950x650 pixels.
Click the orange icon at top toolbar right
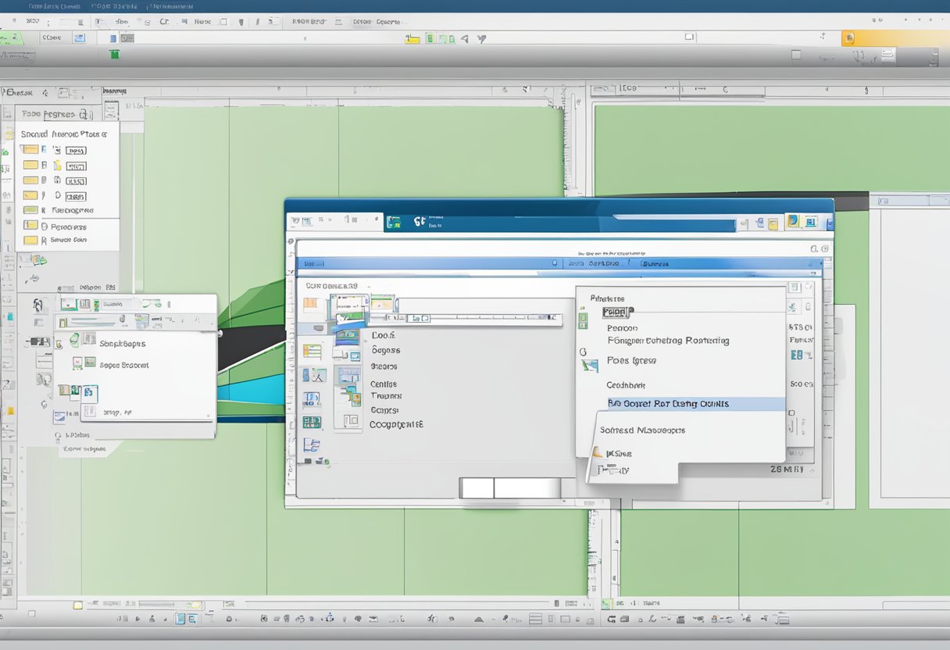(x=848, y=38)
